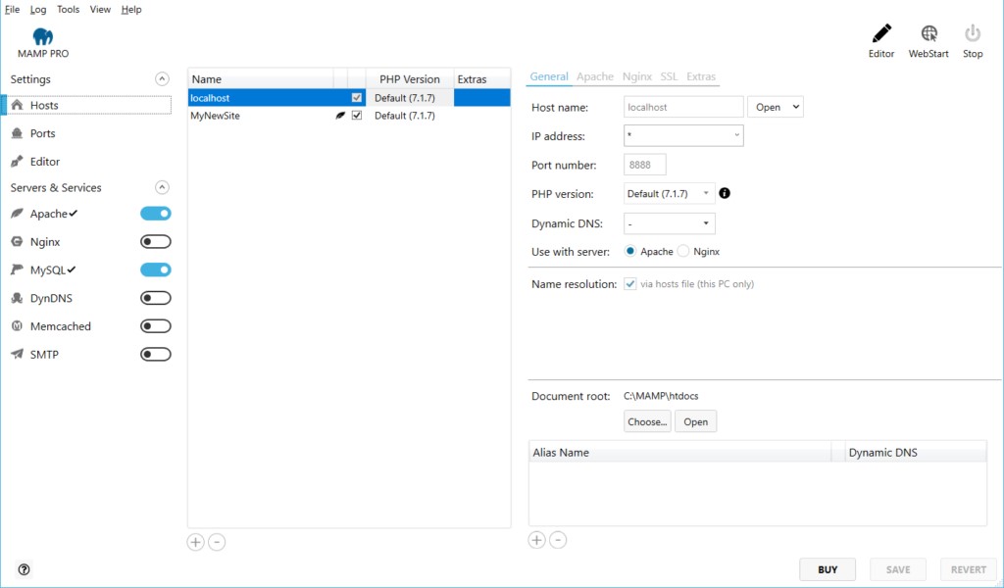Uncheck the localhost host checkbox
The image size is (1004, 588).
coord(357,98)
